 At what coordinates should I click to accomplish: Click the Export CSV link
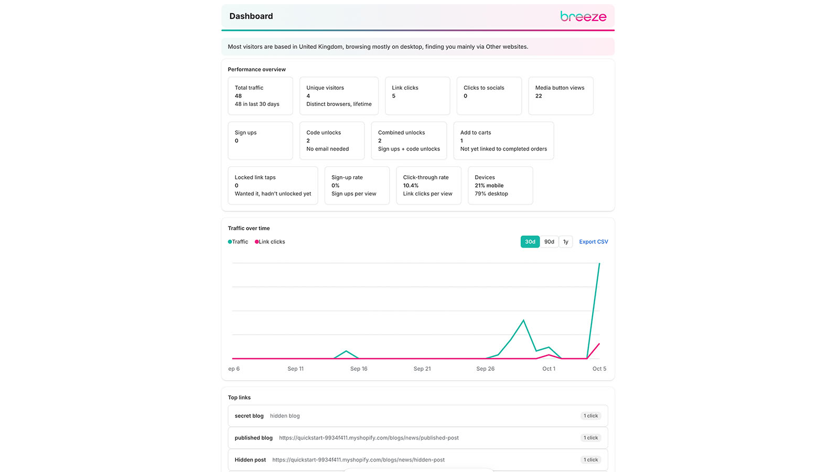tap(594, 242)
